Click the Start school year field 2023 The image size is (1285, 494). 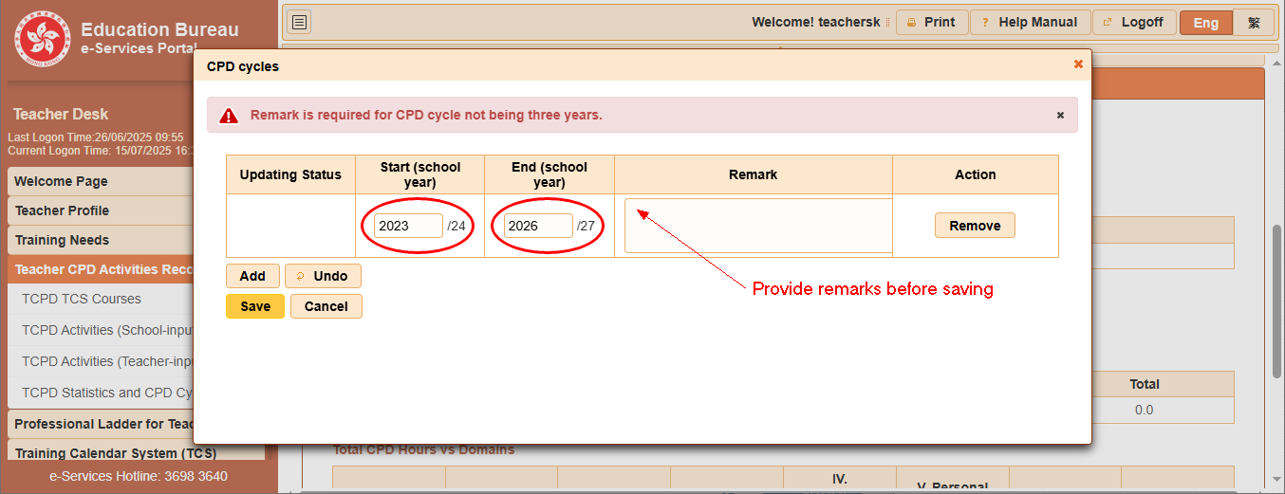408,226
